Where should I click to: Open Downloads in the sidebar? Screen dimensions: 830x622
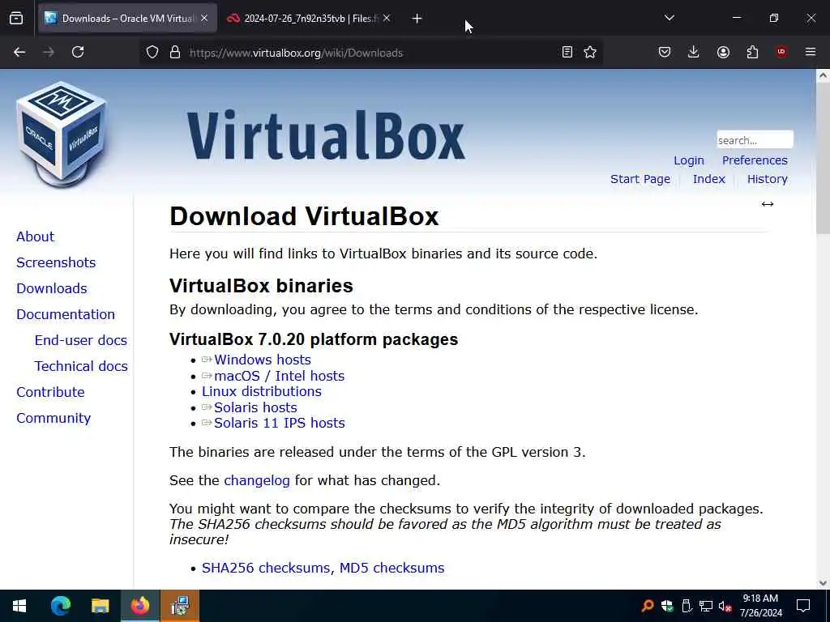click(51, 288)
